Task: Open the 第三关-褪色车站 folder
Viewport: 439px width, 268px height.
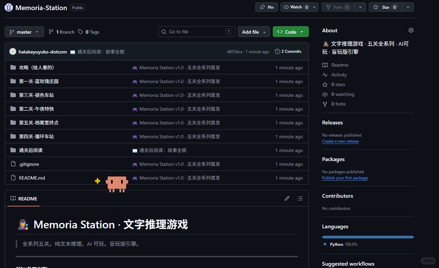Action: (36, 95)
